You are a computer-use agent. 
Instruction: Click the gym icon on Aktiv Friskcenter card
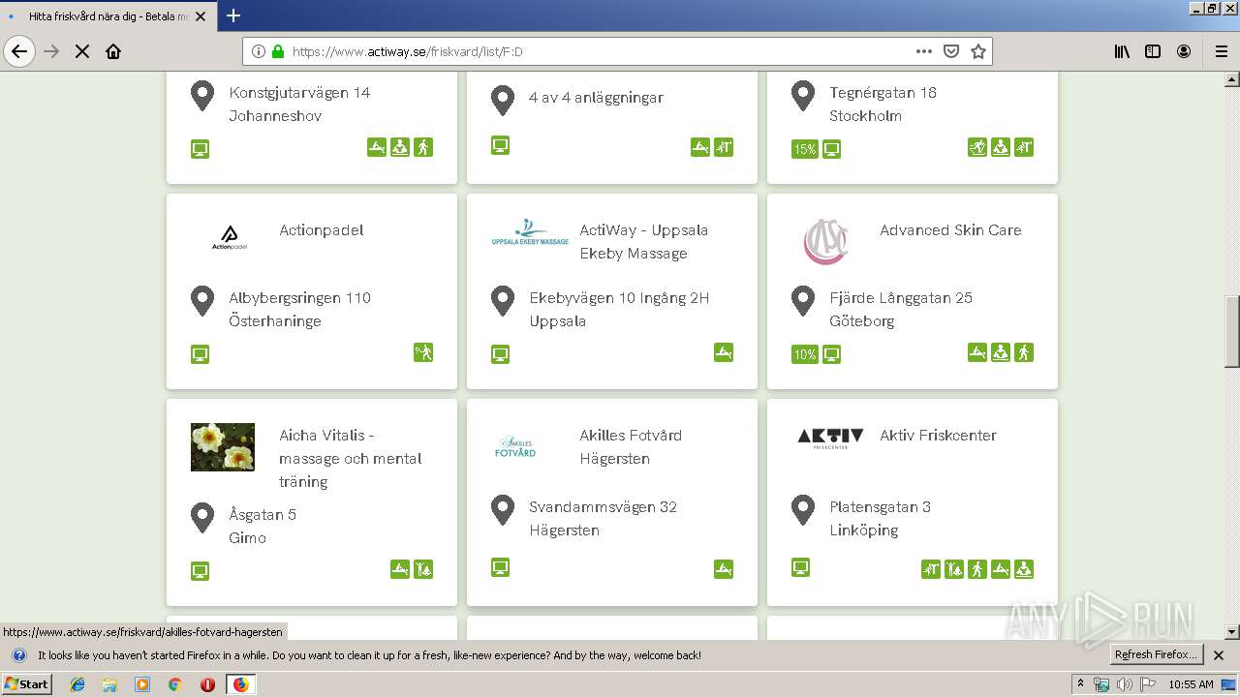(x=931, y=569)
